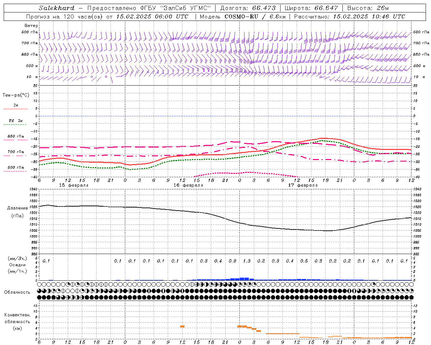Viewport: 431px width, 345px height.
Task: Click the latitude value "Широта: 66.647"
Action: (x=311, y=8)
